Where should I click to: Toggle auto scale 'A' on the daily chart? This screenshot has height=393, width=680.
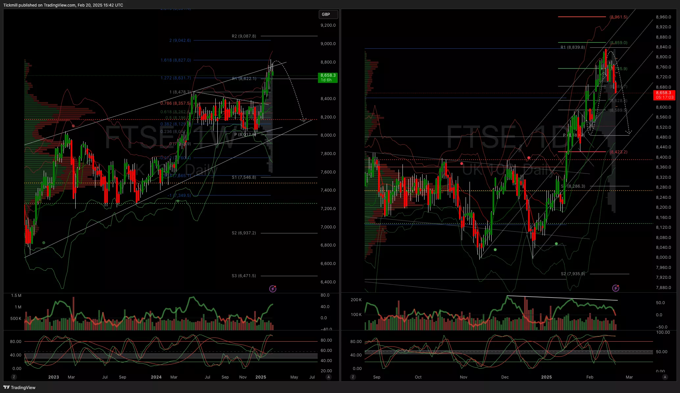tap(665, 377)
